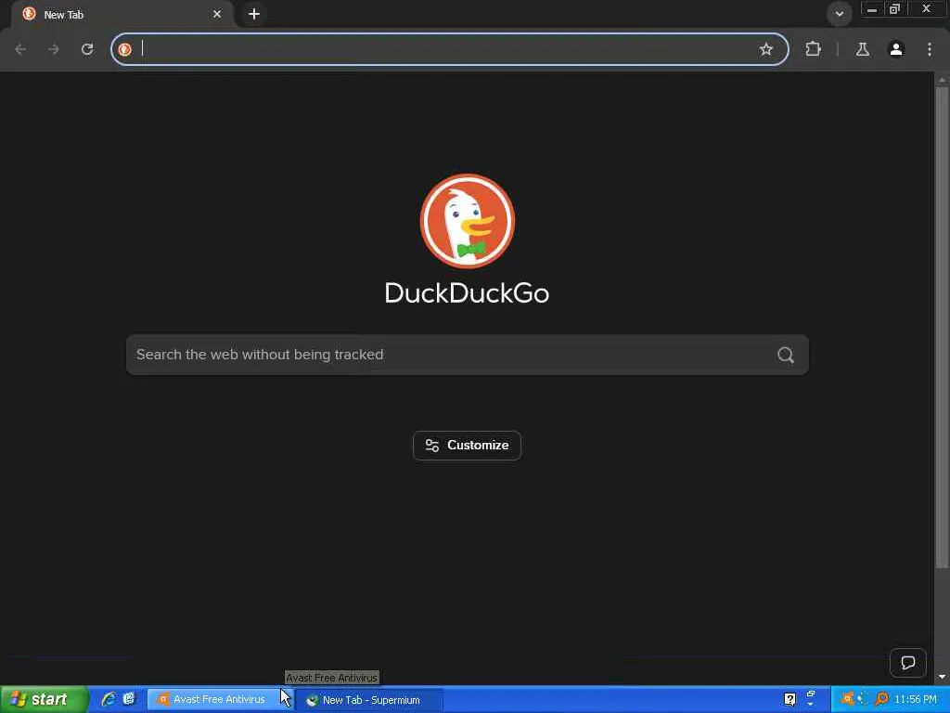Click the vertical page scrollbar
950x713 pixels.
point(942,328)
